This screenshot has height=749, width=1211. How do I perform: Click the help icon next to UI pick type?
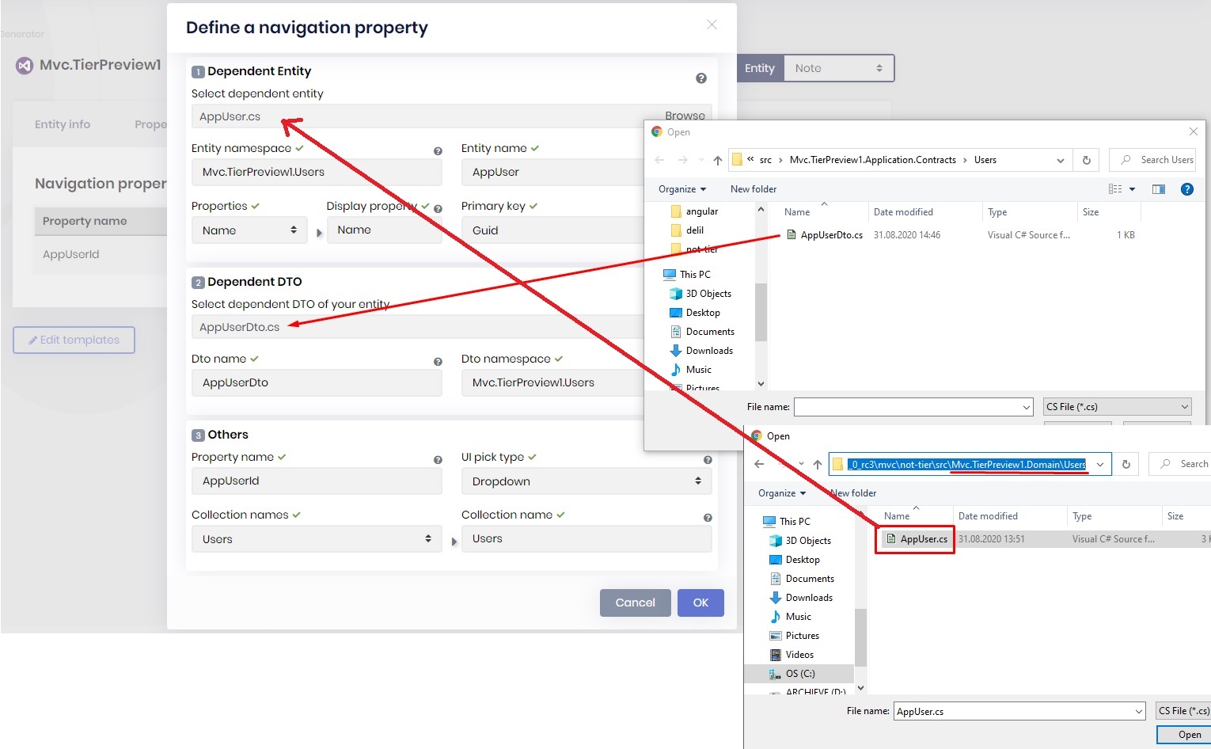(x=707, y=458)
